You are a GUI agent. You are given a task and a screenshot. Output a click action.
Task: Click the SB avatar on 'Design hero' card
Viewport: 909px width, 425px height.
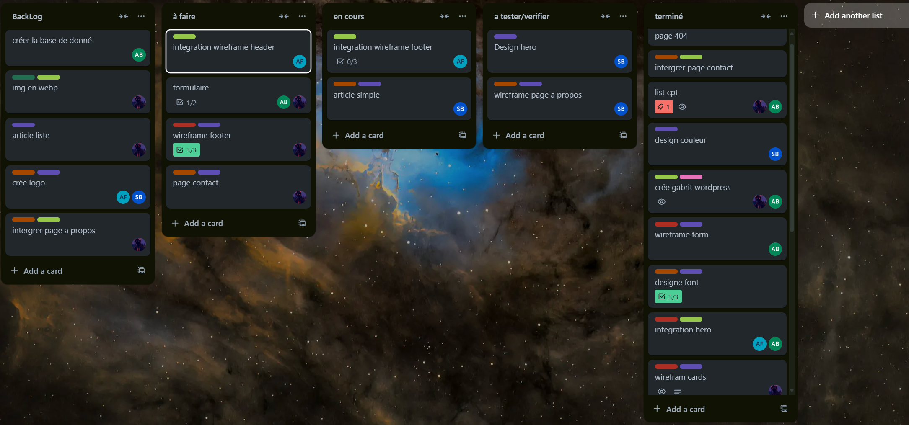click(x=621, y=62)
